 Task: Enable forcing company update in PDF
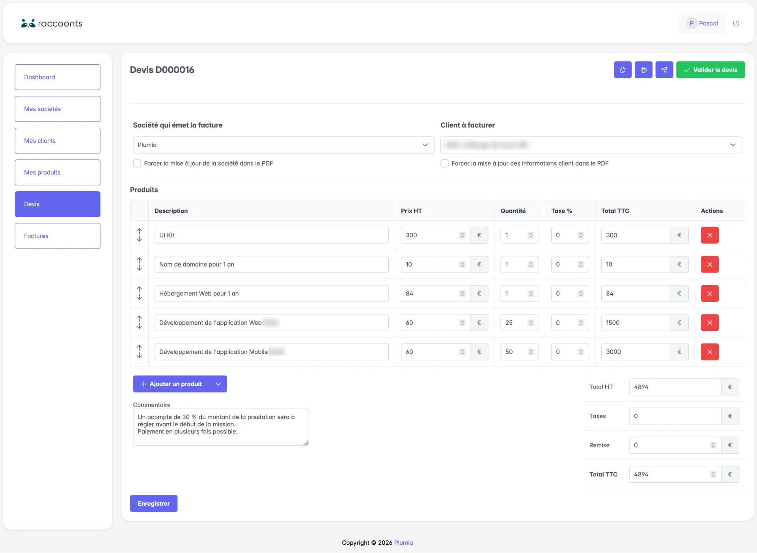[137, 163]
